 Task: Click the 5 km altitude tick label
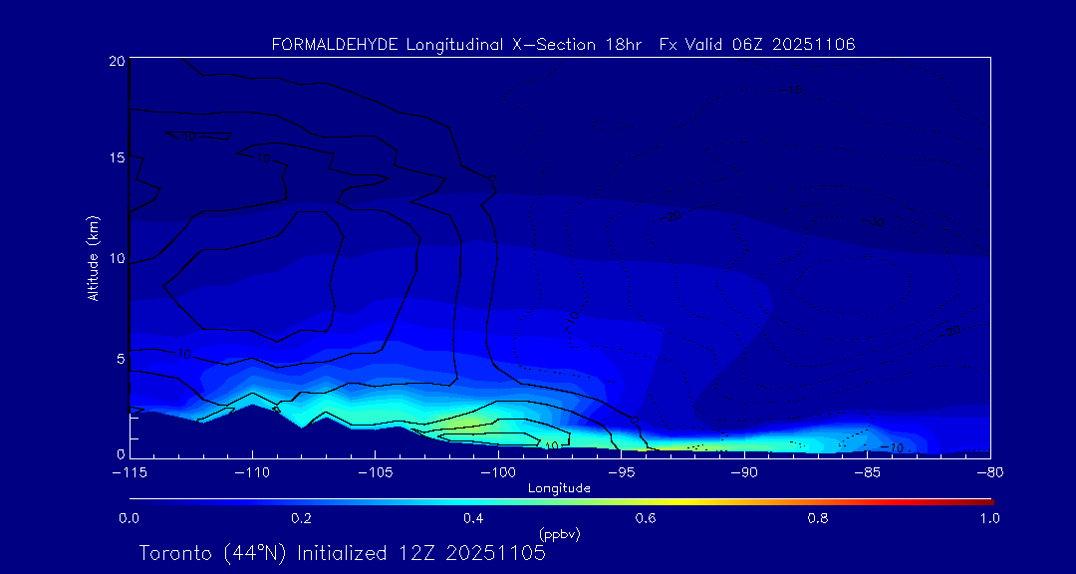119,357
